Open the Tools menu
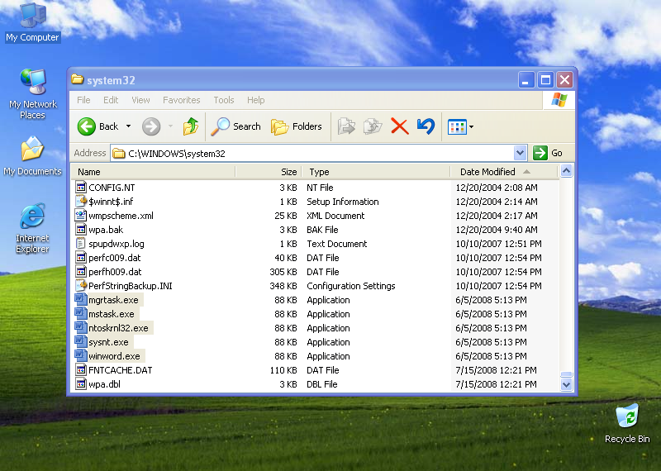This screenshot has width=661, height=471. (224, 100)
